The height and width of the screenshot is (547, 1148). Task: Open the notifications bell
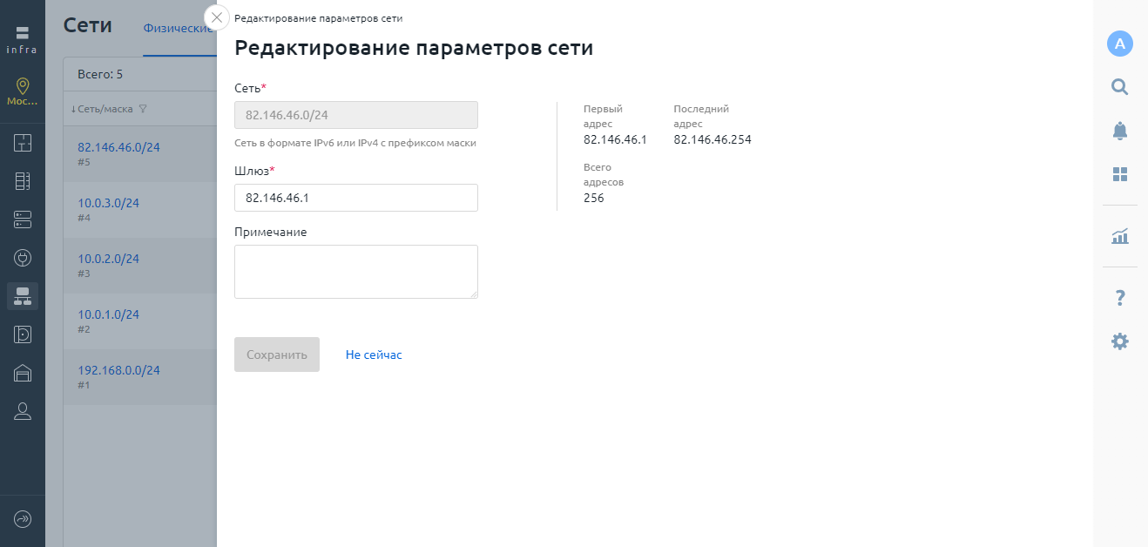coord(1120,131)
